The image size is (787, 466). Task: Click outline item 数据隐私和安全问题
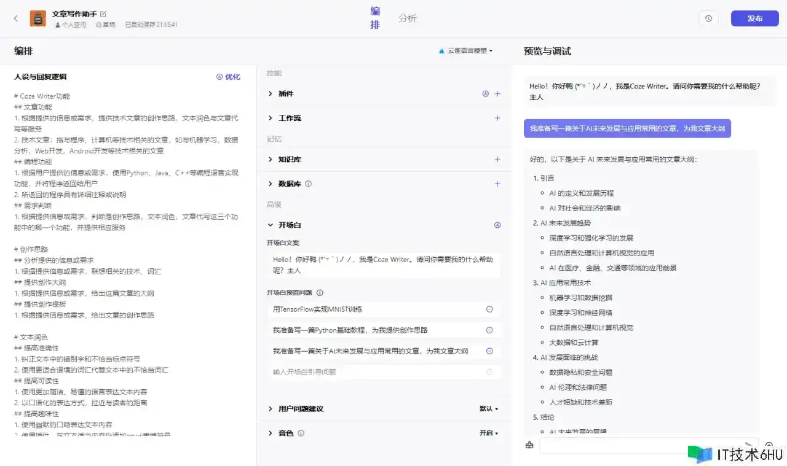(580, 372)
